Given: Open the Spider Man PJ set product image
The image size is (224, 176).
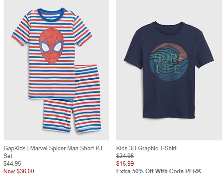Looking at the screenshot, I should point(56,70).
